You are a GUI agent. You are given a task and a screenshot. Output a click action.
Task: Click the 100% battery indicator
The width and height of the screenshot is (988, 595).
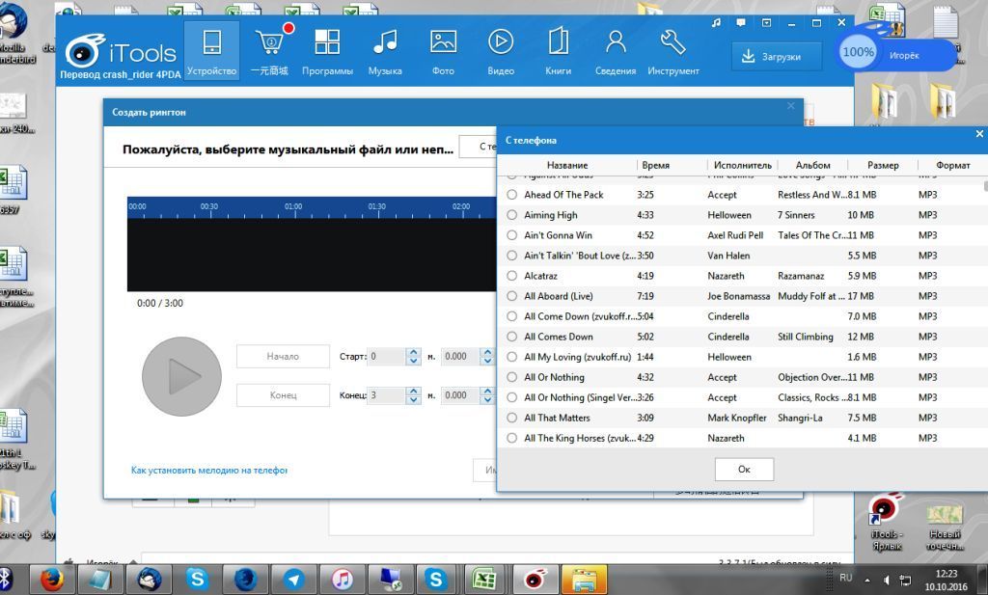[858, 52]
